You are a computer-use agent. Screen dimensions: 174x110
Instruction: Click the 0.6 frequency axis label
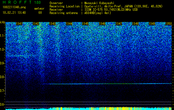tap(2, 105)
